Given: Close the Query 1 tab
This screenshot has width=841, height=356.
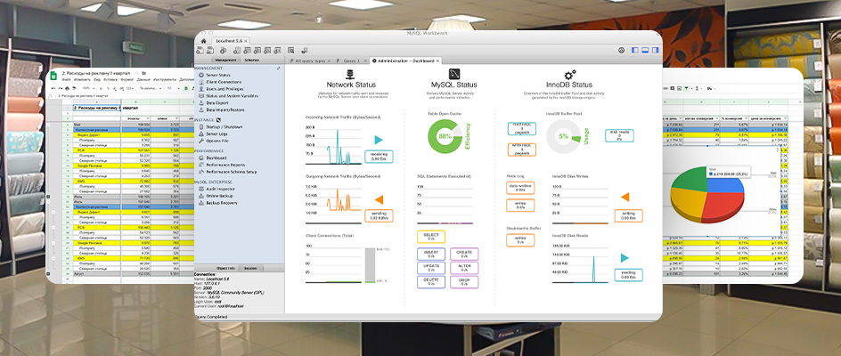Looking at the screenshot, I should pos(366,61).
